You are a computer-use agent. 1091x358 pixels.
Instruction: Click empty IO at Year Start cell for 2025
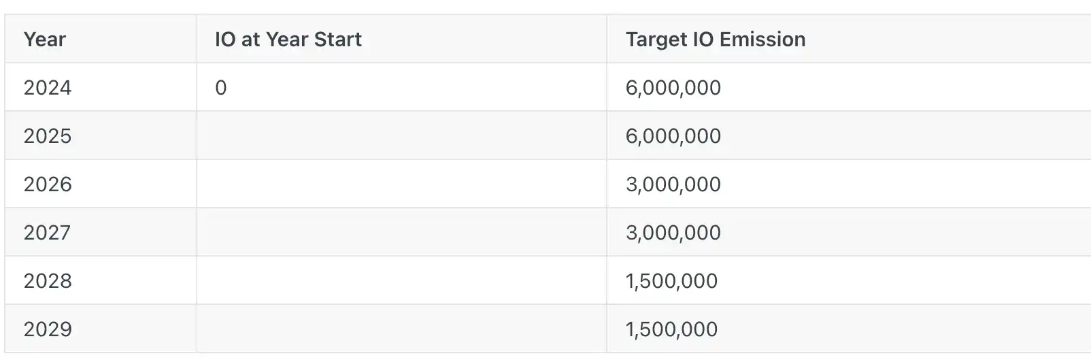click(x=401, y=136)
